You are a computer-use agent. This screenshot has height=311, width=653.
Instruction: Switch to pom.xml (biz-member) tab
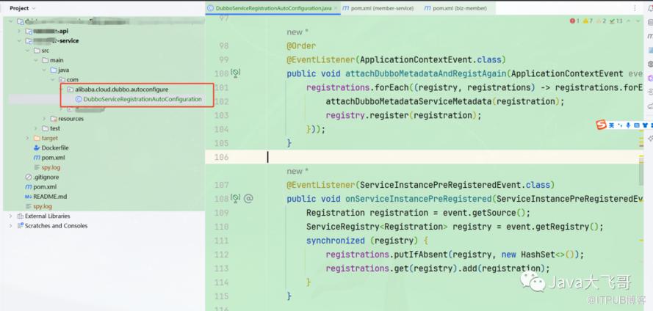click(x=458, y=8)
